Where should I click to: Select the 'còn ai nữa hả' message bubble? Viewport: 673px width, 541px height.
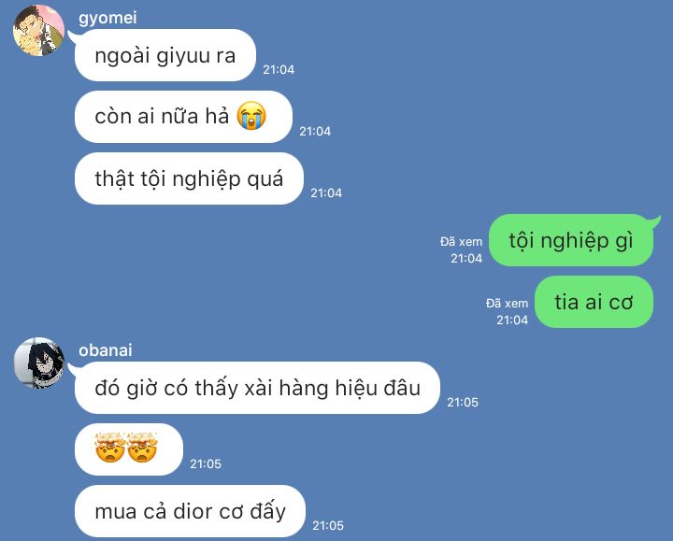[184, 117]
